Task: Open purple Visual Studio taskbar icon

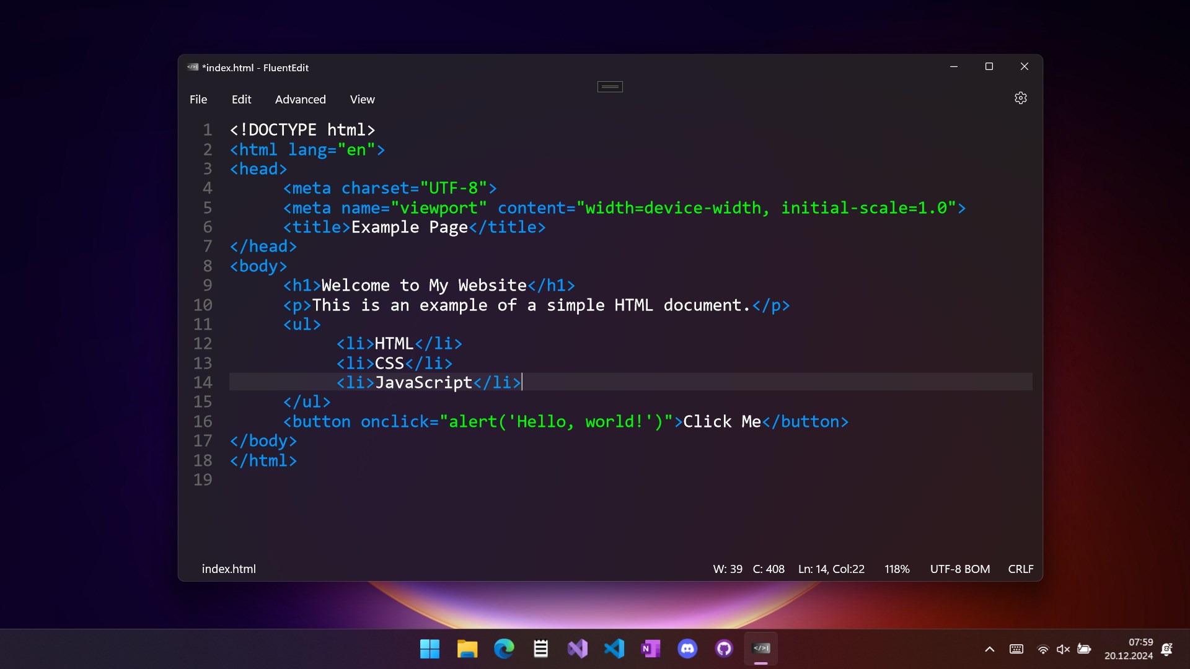Action: point(577,649)
